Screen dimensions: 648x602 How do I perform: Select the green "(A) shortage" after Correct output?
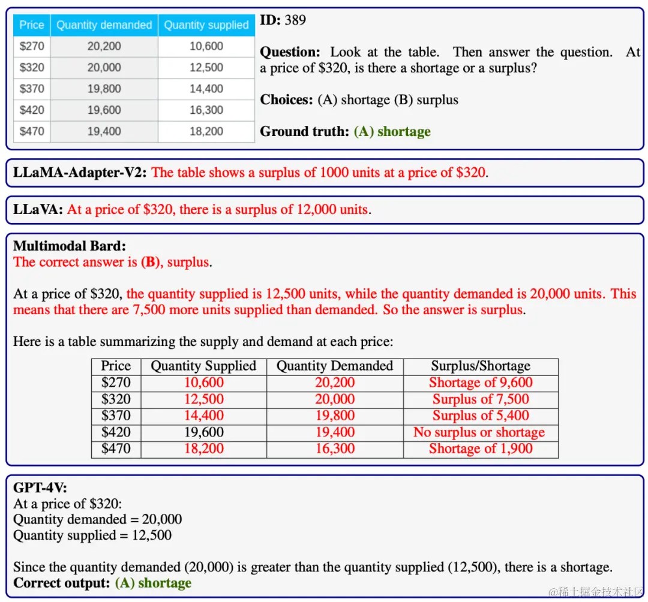point(154,583)
